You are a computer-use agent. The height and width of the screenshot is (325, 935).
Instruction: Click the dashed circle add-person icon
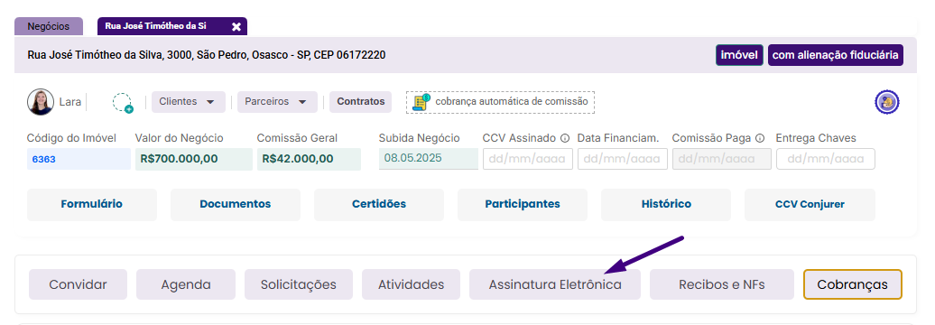[122, 103]
